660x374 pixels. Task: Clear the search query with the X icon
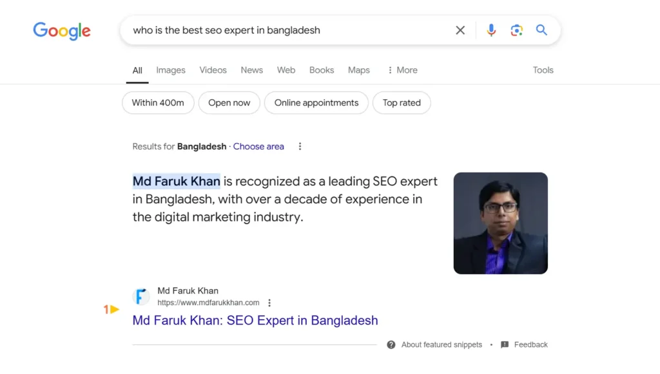(x=460, y=30)
